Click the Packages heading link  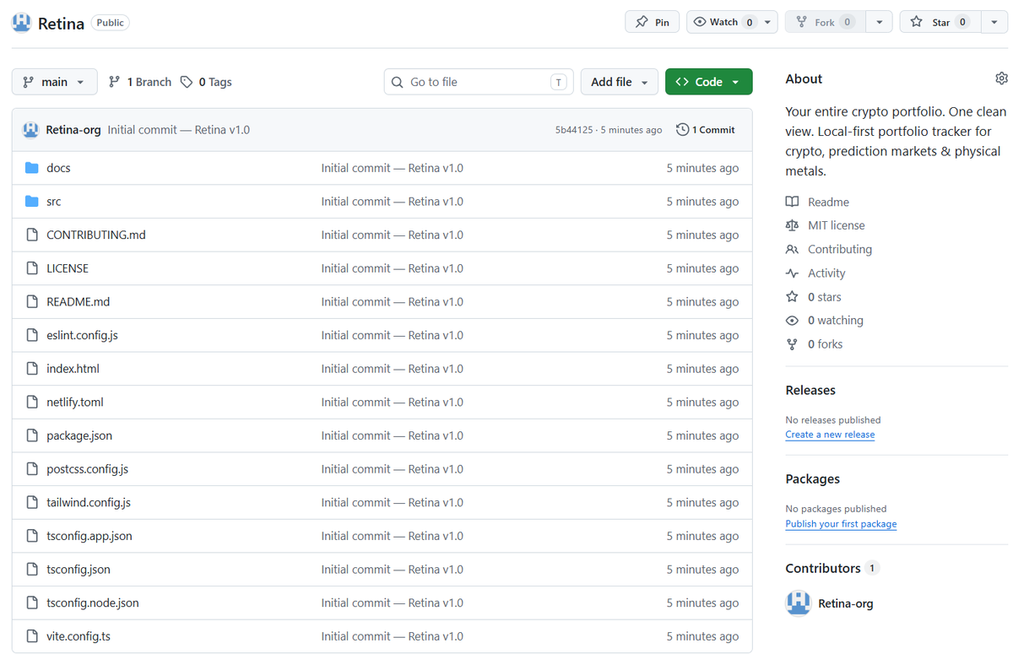pyautogui.click(x=812, y=478)
